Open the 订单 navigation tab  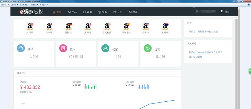pos(88,12)
